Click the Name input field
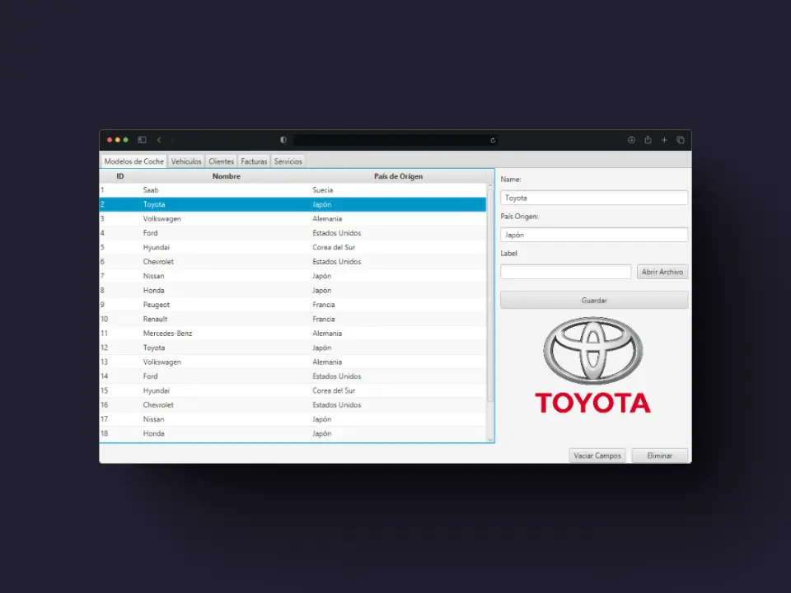 [594, 198]
